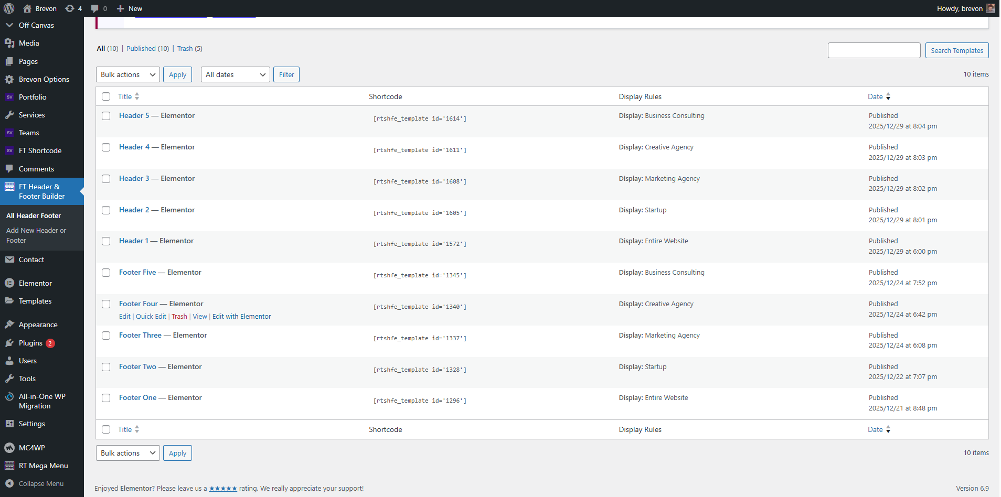Open the top Bulk actions dropdown
The image size is (1001, 497).
coord(128,74)
